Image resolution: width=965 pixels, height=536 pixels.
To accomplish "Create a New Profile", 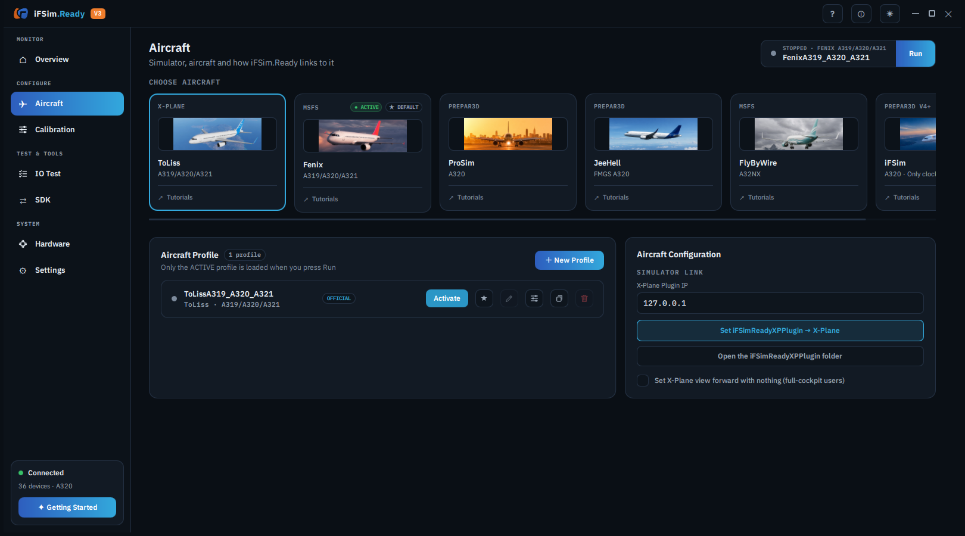I will (x=569, y=260).
